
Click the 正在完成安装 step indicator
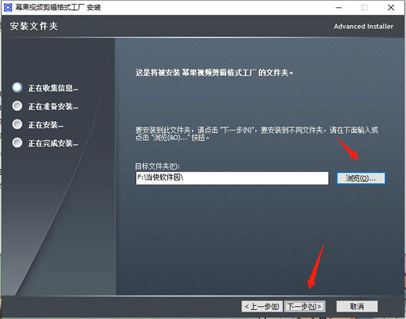[18, 143]
